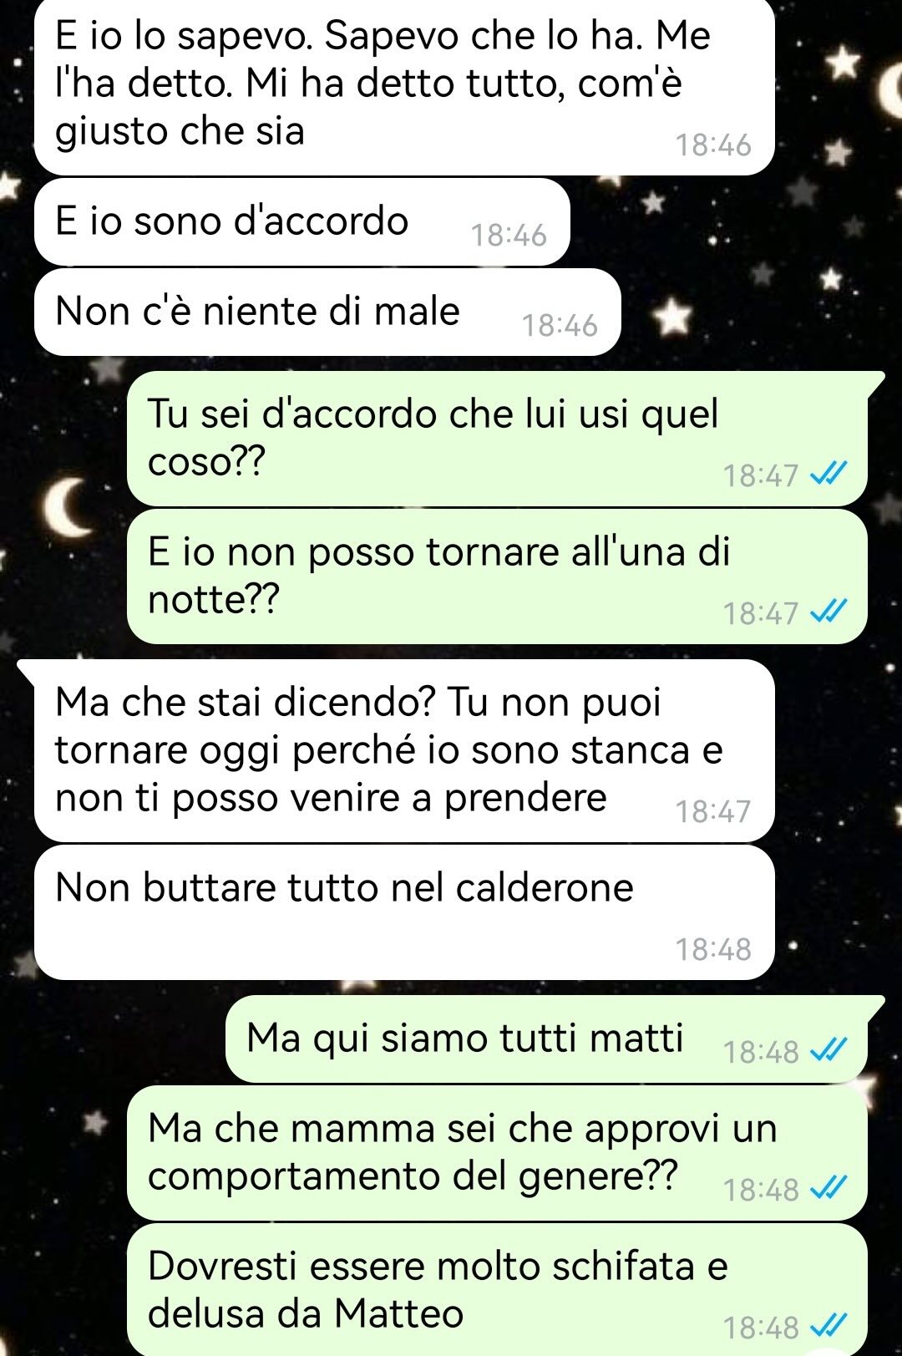Select the 'Ma che stai dicendo?' message bubble
The image size is (902, 1356).
404,750
